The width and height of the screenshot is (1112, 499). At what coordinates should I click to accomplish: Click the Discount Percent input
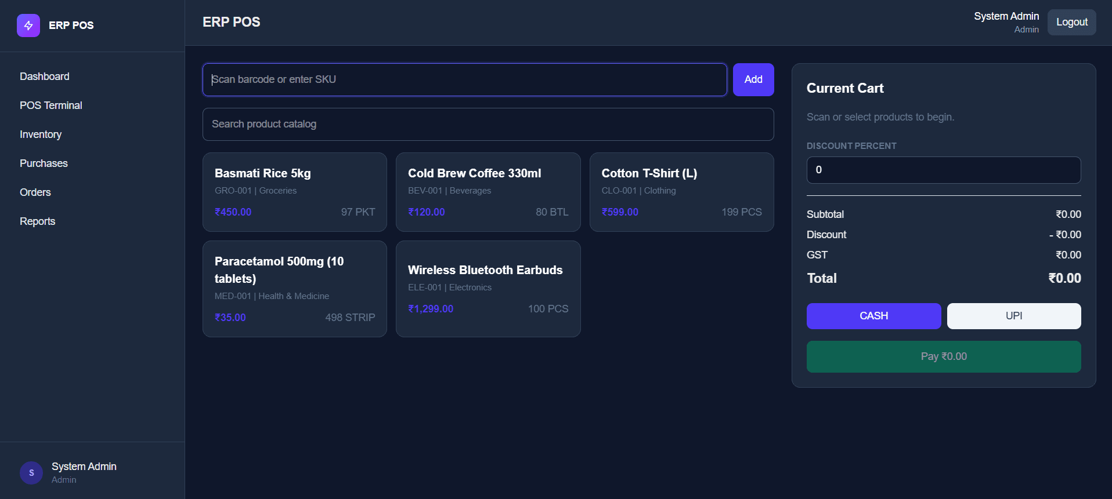944,170
